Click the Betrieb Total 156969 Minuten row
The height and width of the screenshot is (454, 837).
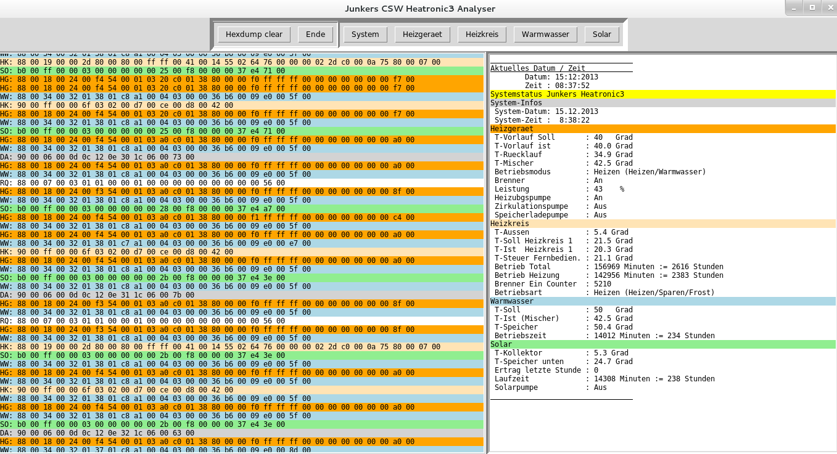(609, 267)
